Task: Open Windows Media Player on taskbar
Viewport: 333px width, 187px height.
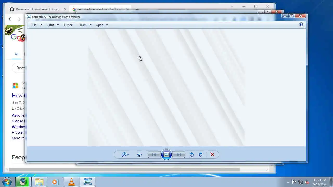Action: click(x=55, y=182)
